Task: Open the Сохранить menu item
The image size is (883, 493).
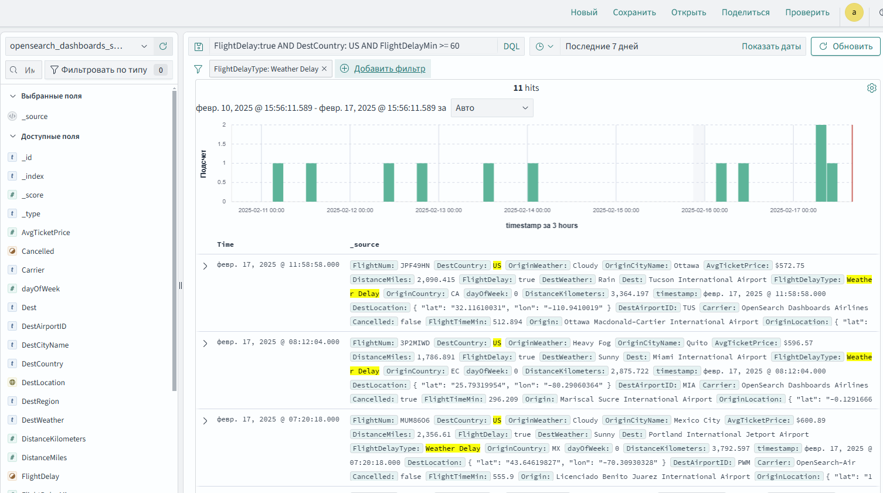Action: tap(634, 12)
